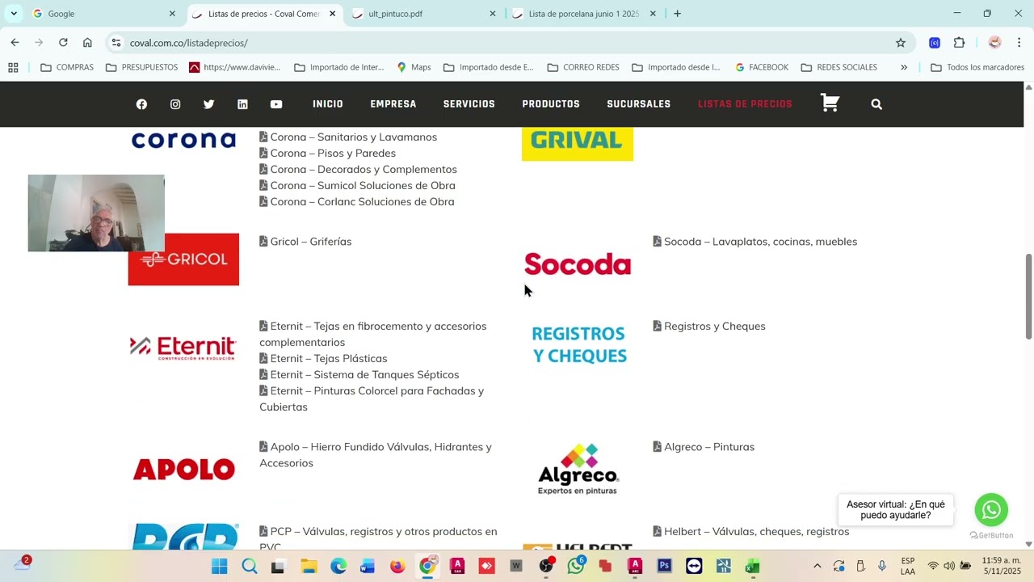Go back to previous page
This screenshot has height=582, width=1034.
coord(15,43)
